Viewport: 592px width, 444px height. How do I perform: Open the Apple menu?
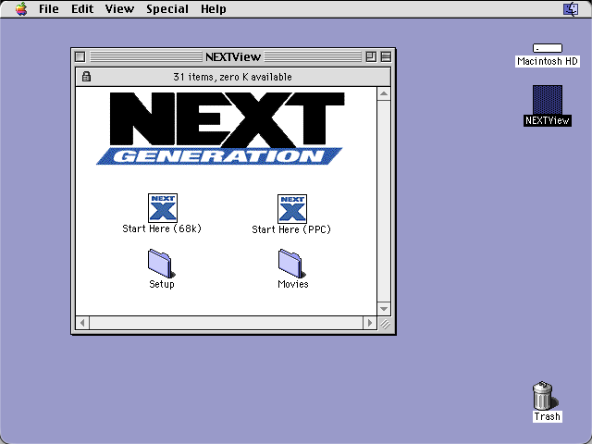coord(21,8)
